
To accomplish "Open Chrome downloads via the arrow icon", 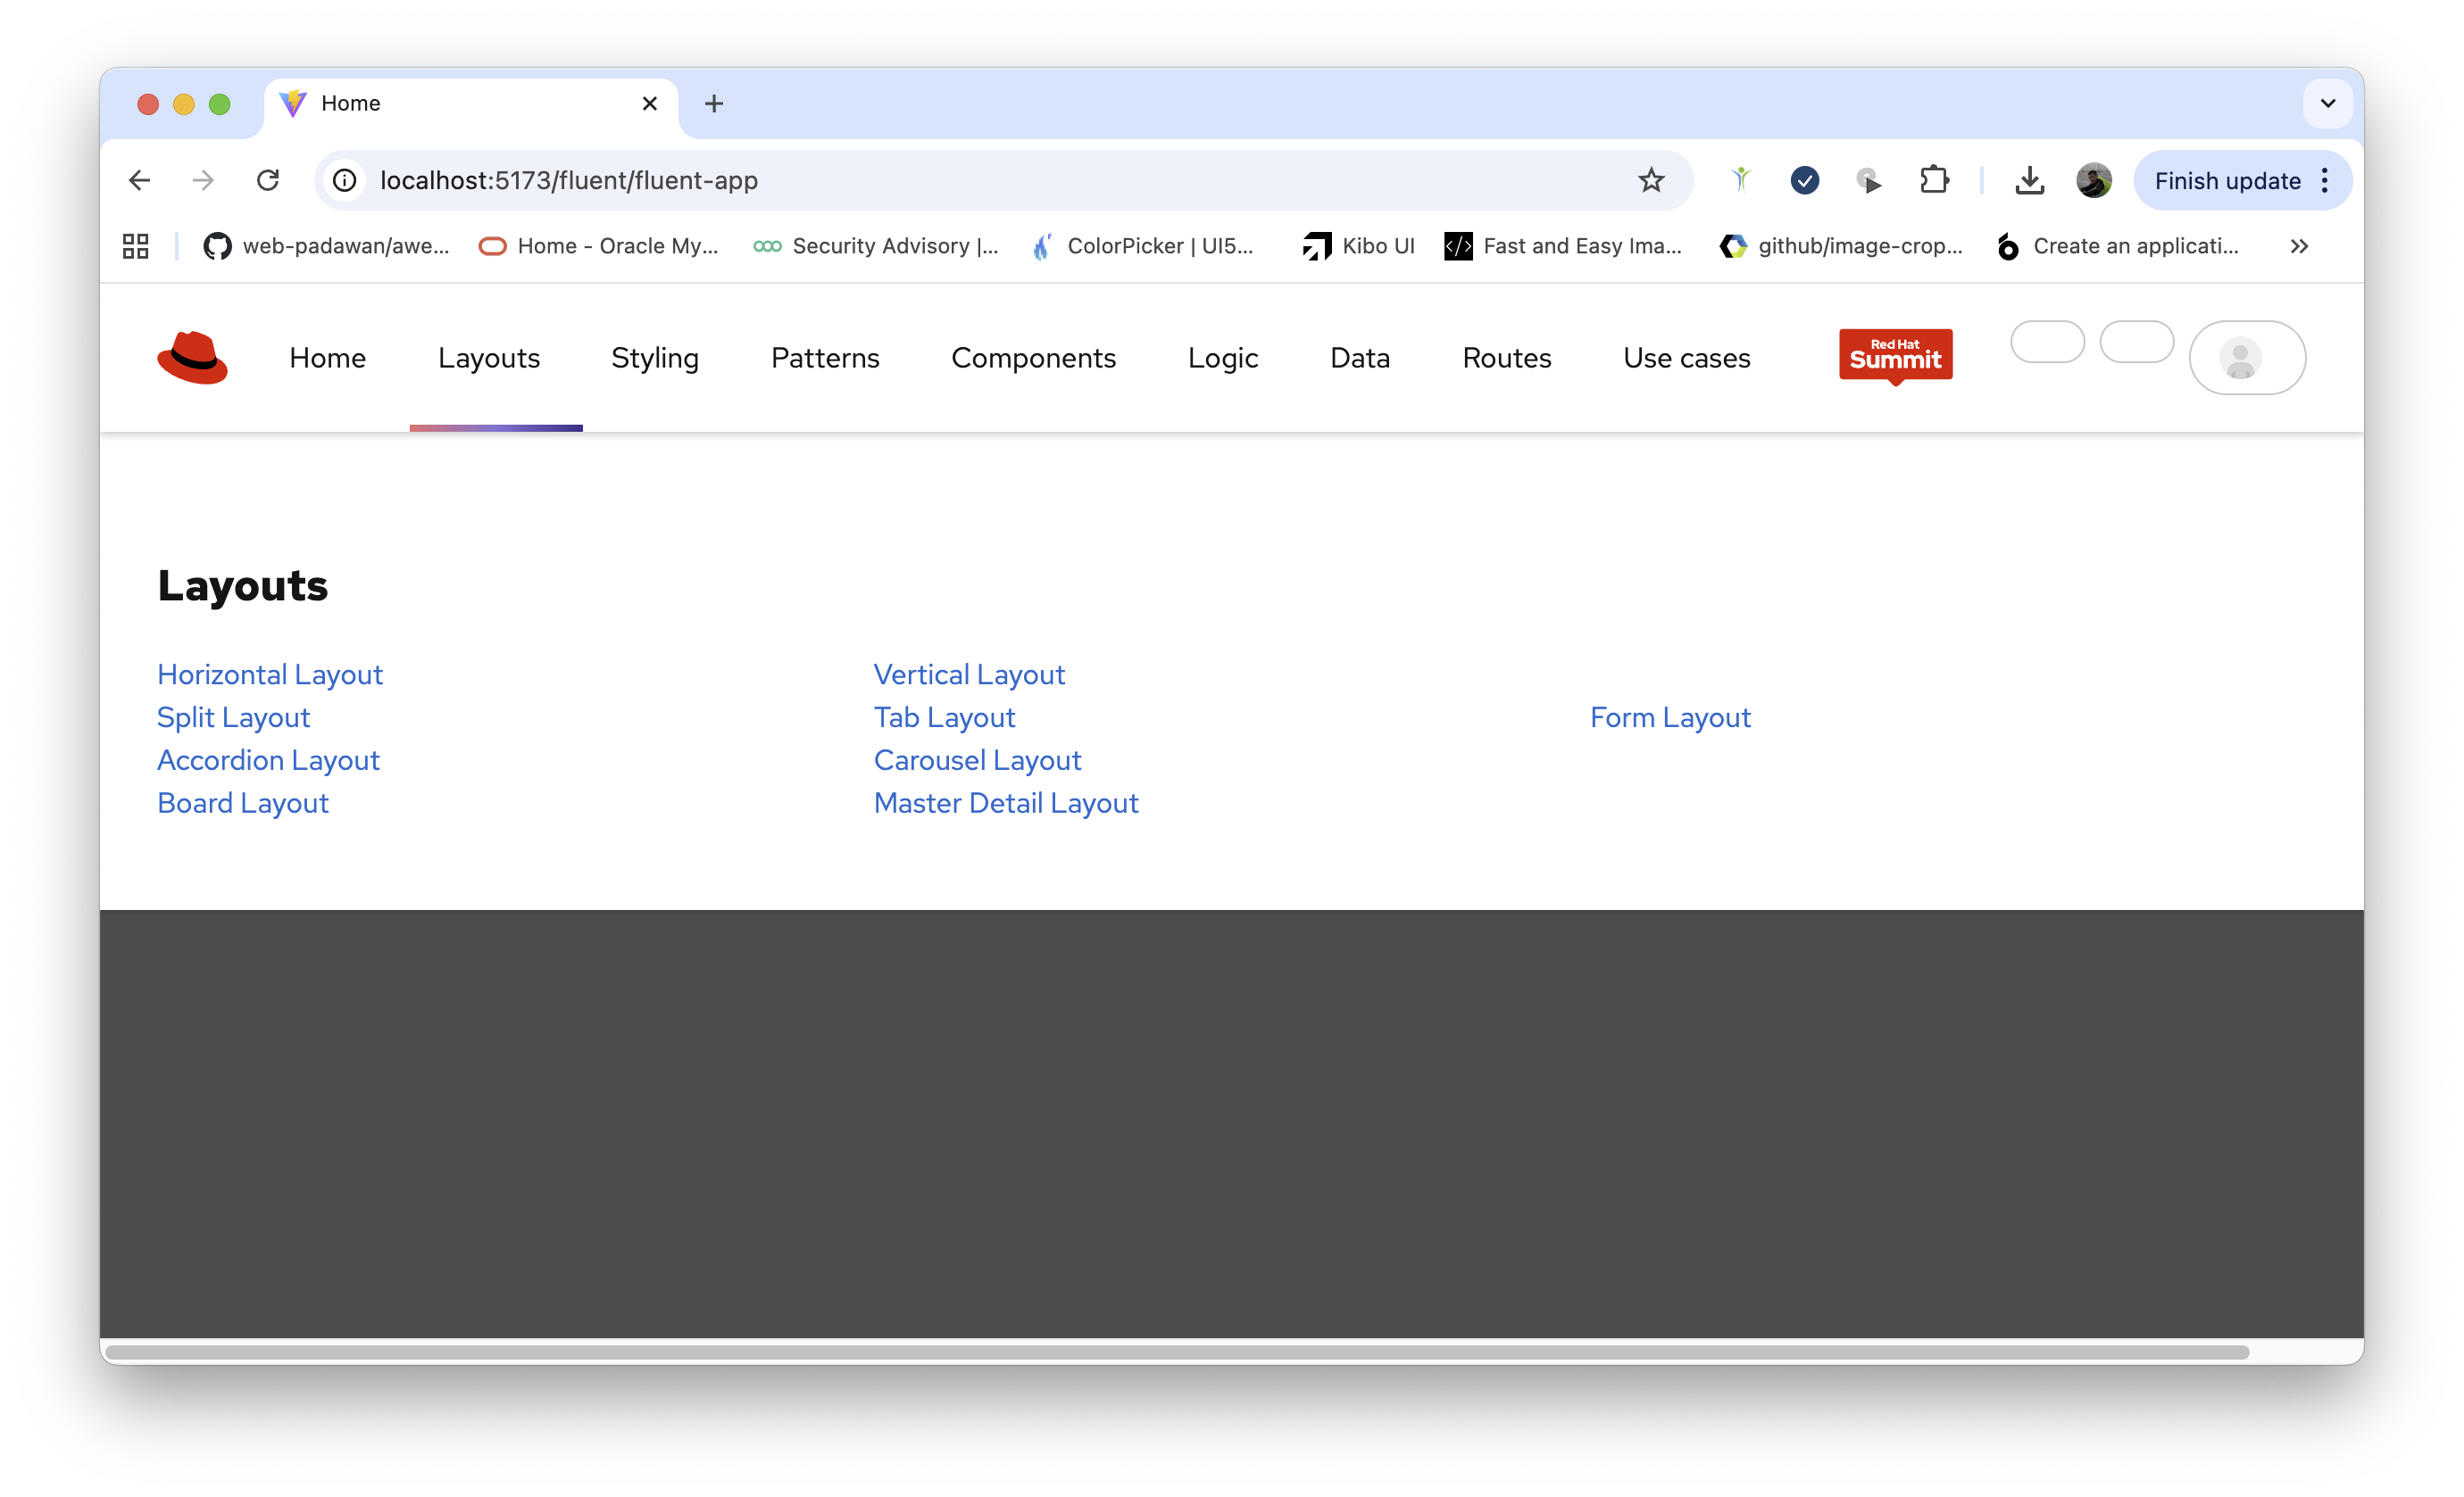I will pos(2029,181).
